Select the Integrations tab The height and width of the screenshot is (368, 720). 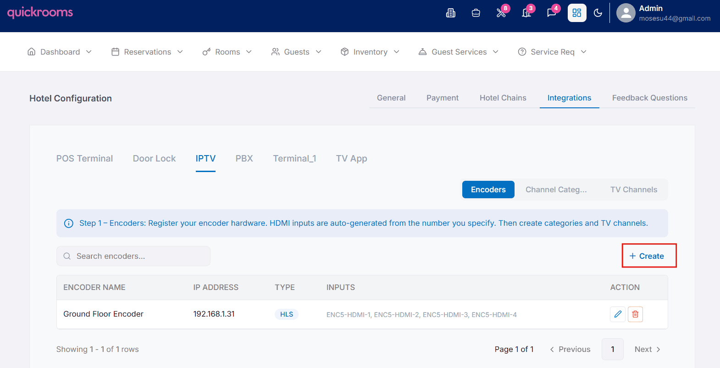pyautogui.click(x=569, y=98)
